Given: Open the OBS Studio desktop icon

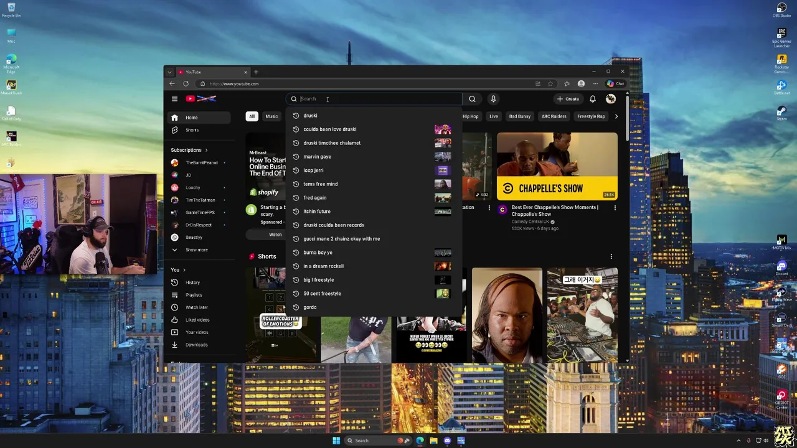Looking at the screenshot, I should pyautogui.click(x=781, y=10).
